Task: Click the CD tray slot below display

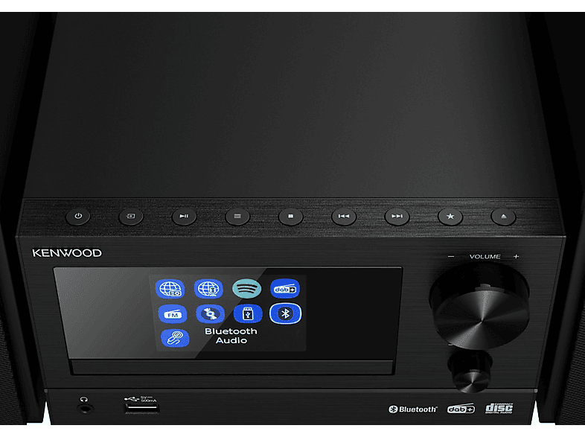Action: (232, 368)
